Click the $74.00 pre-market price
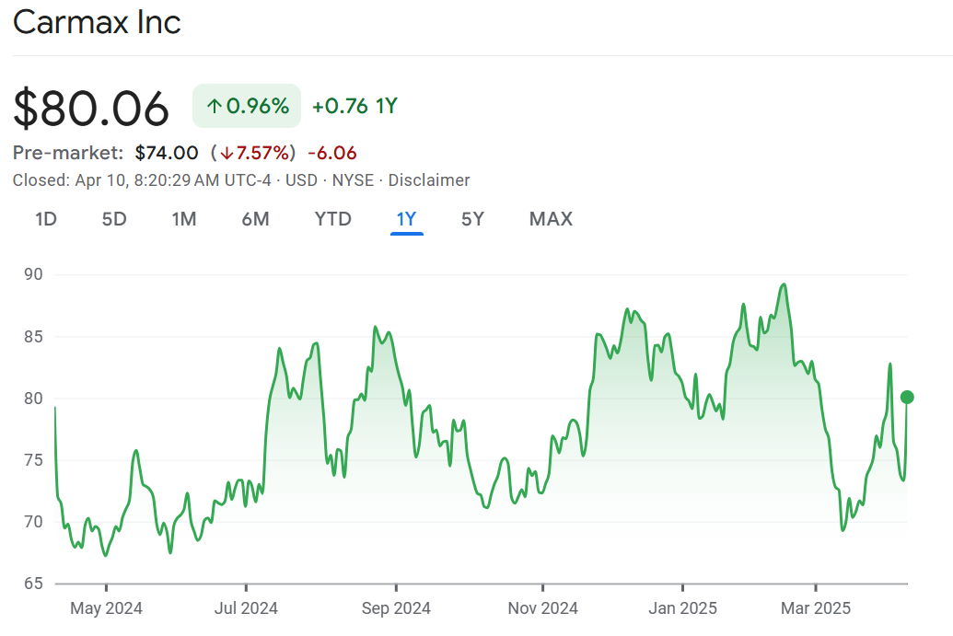The width and height of the screenshot is (953, 636). point(167,153)
